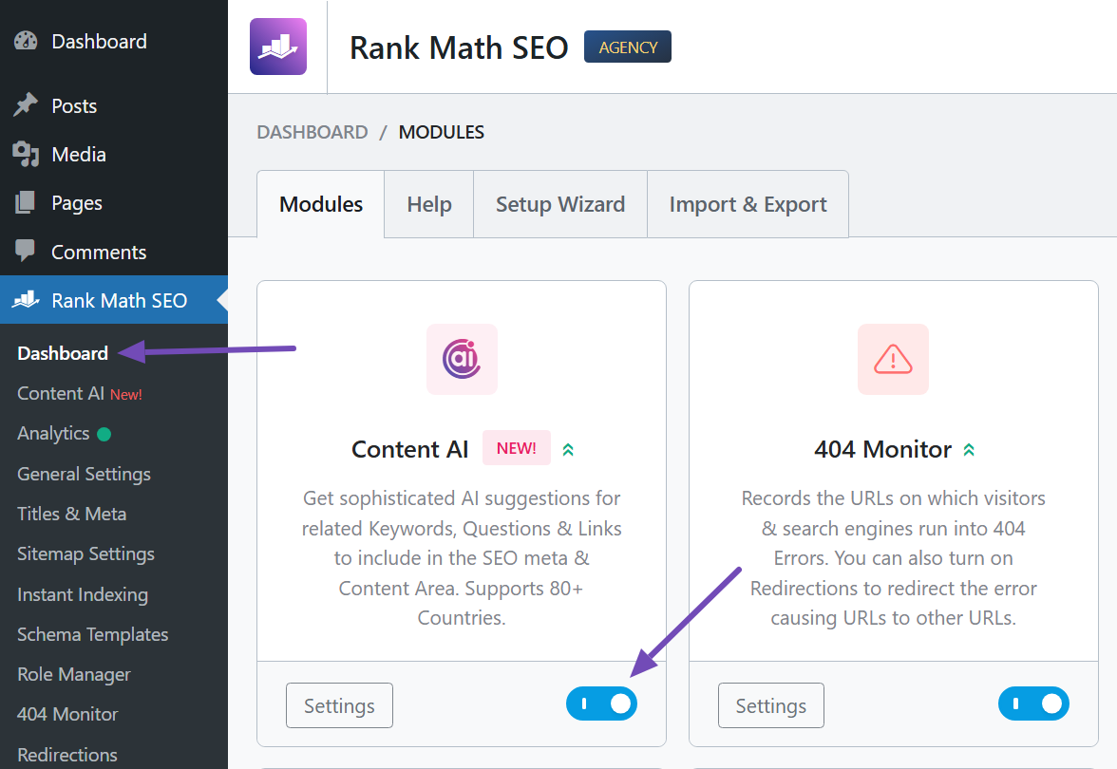The height and width of the screenshot is (769, 1117).
Task: Open Settings for Content AI module
Action: (x=339, y=705)
